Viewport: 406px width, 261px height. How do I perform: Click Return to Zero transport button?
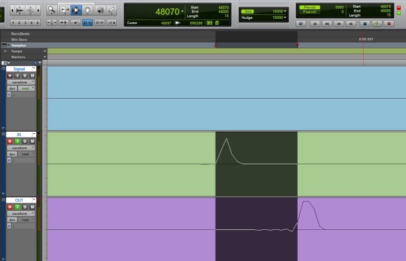tap(314, 23)
